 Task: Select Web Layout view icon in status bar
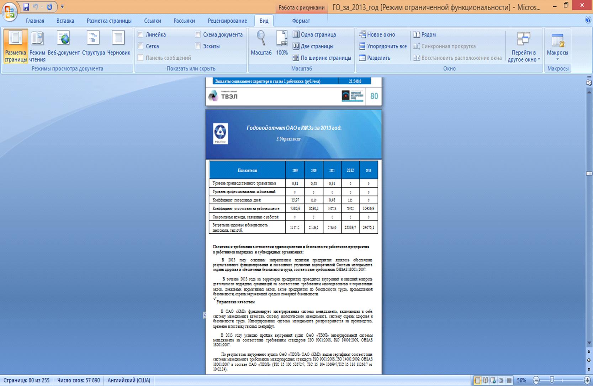(493, 380)
